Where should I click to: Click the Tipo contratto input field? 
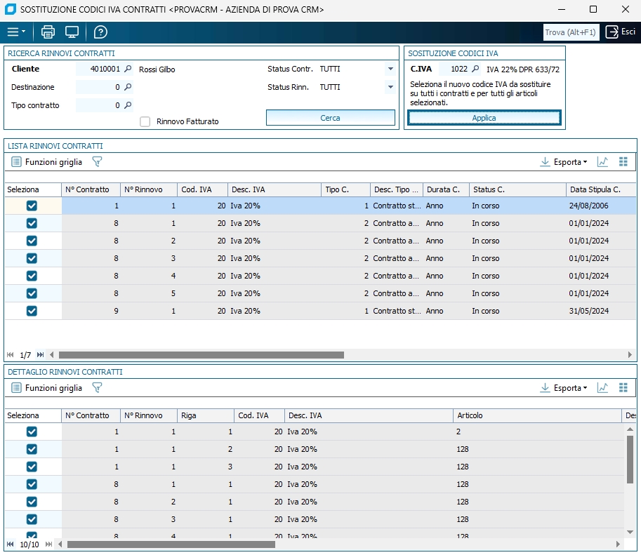[98, 106]
